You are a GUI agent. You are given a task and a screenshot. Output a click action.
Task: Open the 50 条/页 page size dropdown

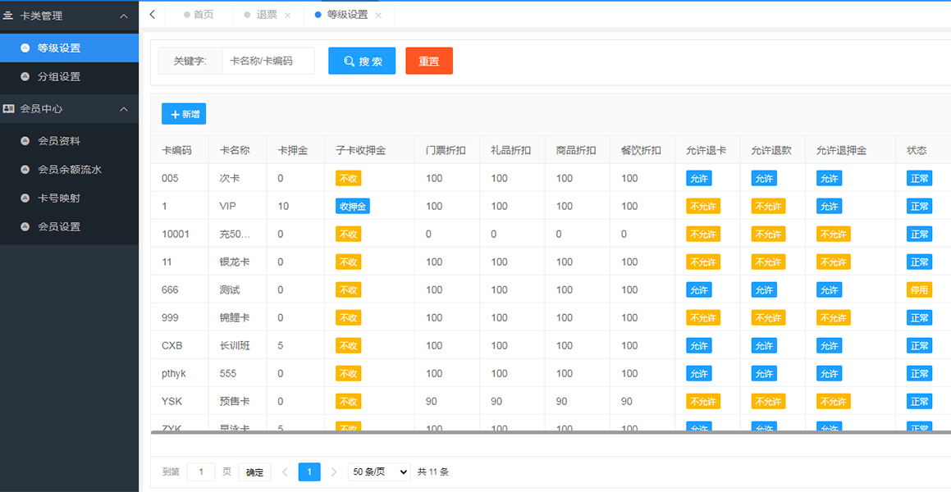tap(379, 471)
